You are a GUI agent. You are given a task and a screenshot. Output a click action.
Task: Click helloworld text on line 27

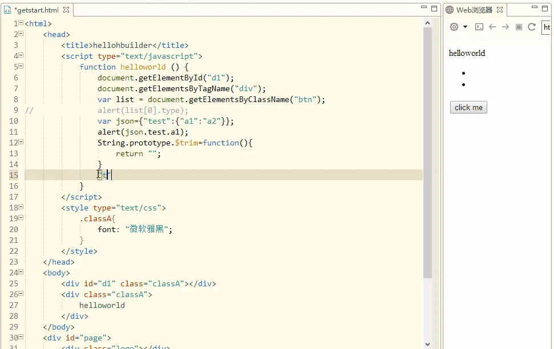point(102,305)
